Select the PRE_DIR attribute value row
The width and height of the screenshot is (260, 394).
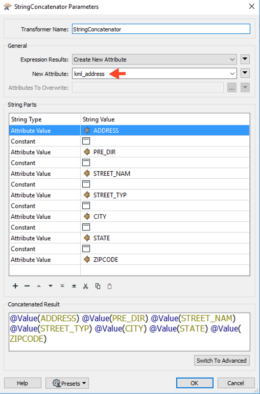click(129, 152)
